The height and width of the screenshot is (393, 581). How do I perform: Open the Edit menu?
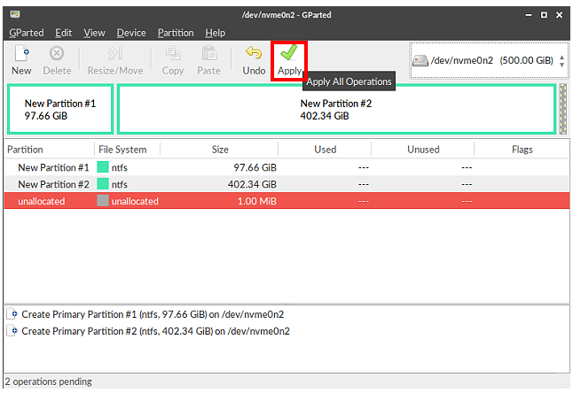[63, 33]
